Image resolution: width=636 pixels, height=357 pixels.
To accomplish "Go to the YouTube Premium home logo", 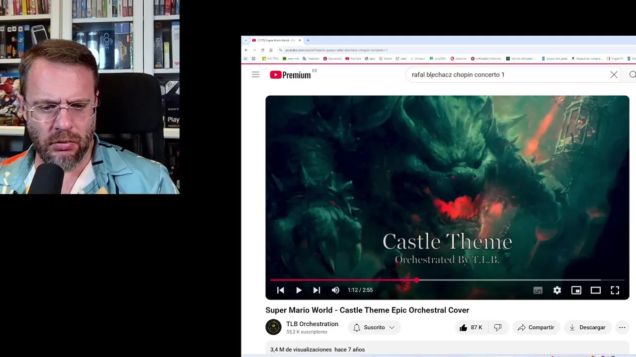I will (290, 75).
